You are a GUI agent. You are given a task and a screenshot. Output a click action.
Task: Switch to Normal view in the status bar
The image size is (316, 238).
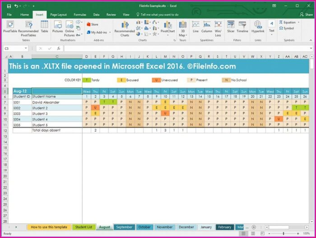(243, 233)
